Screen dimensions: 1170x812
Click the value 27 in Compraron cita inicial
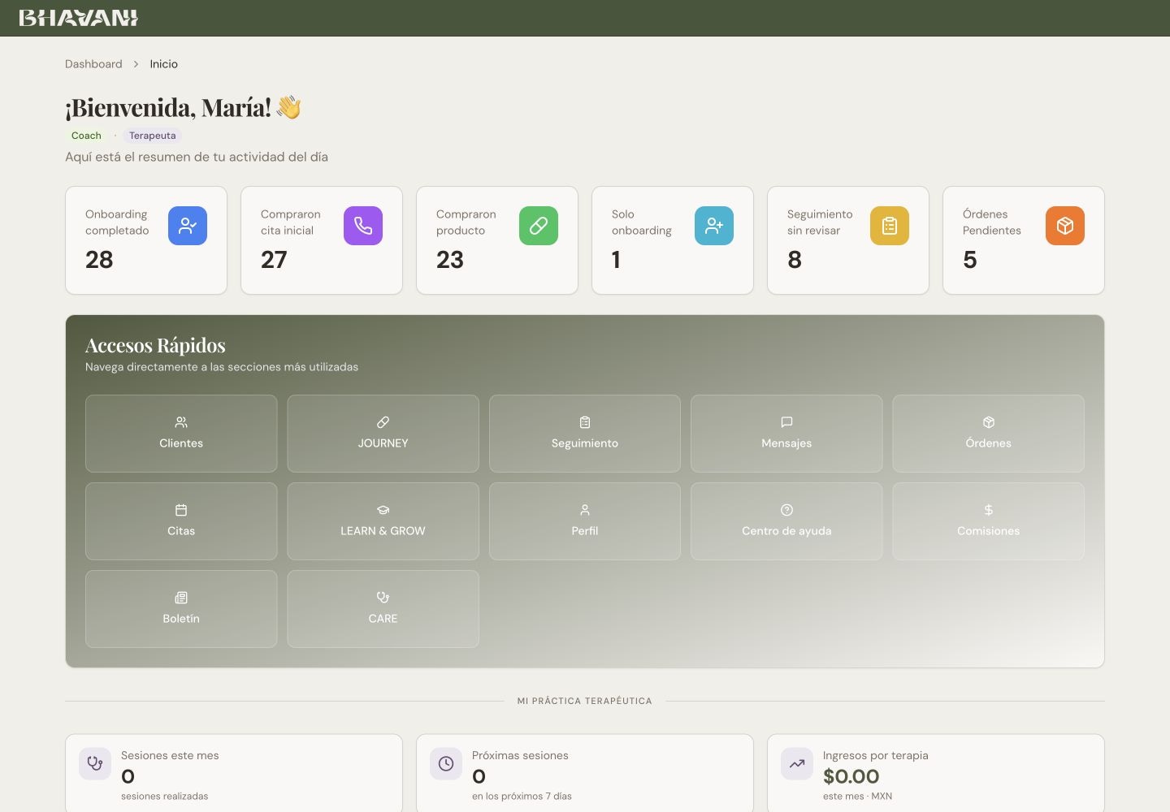[274, 260]
